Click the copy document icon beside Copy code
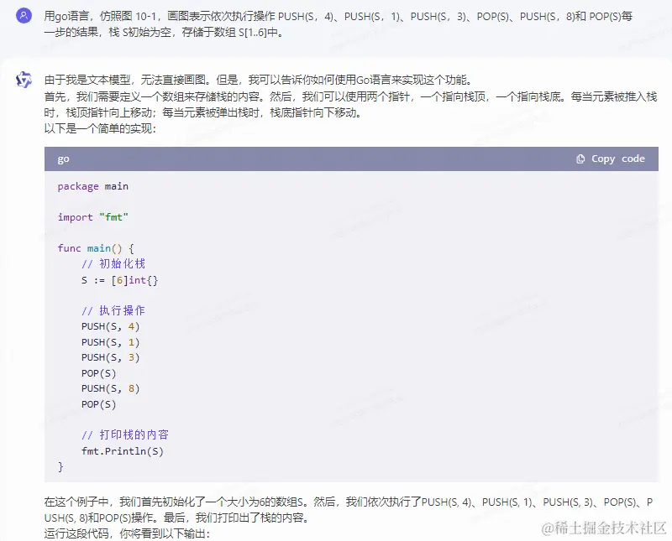672x541 pixels. pyautogui.click(x=580, y=159)
